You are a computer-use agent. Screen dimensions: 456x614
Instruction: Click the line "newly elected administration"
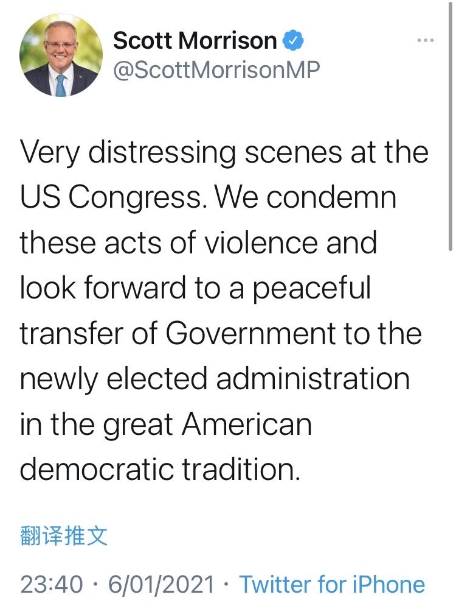[x=215, y=379]
